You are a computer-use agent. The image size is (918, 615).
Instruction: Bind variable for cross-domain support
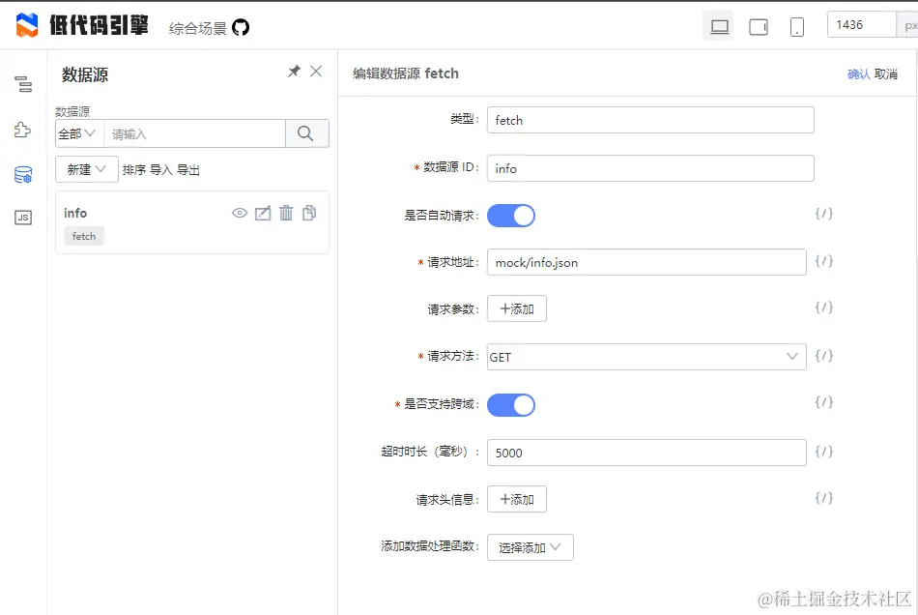(x=823, y=402)
